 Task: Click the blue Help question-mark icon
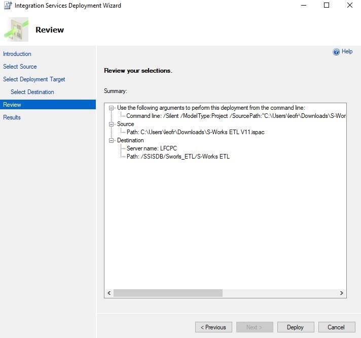(336, 52)
